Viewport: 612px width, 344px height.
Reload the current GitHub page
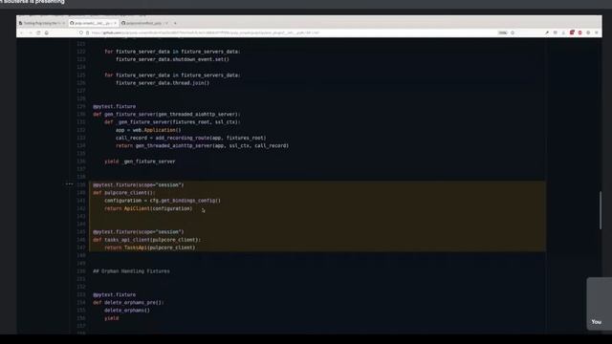(x=38, y=32)
